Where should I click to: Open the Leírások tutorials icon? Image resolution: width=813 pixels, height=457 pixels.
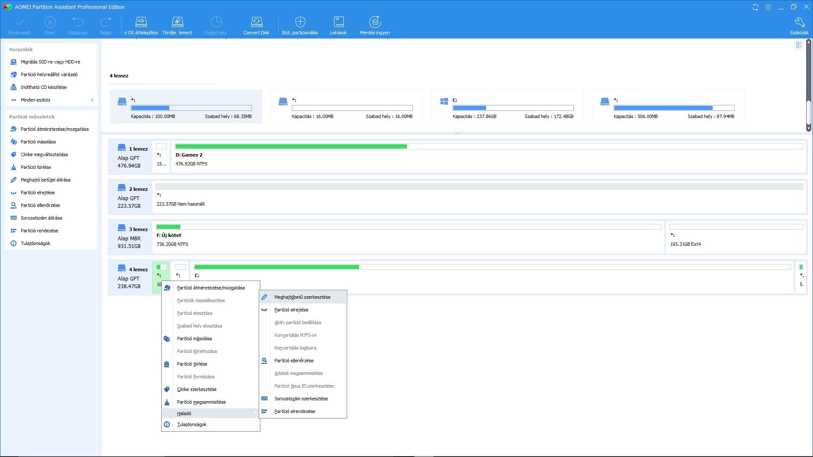pyautogui.click(x=339, y=22)
